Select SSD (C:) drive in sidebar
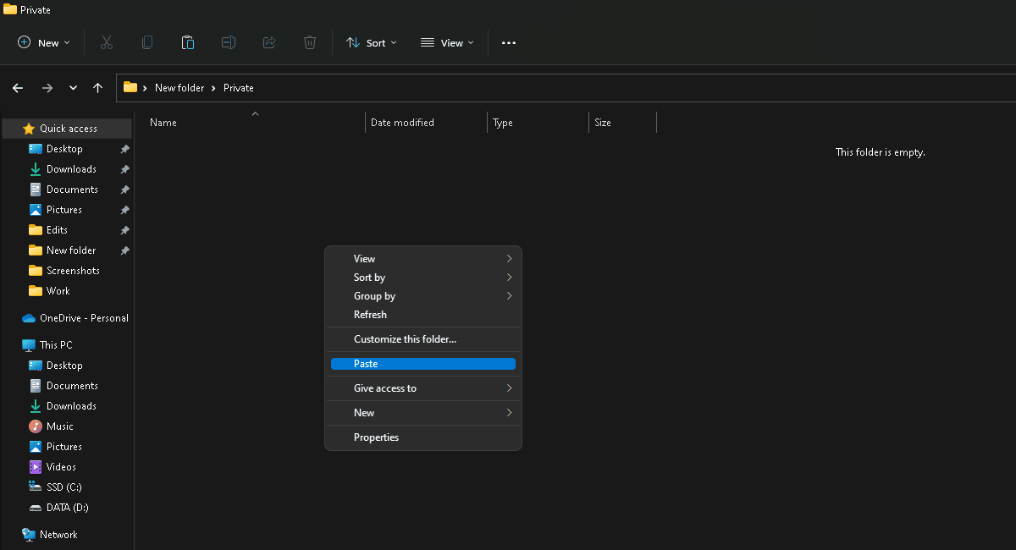 63,487
